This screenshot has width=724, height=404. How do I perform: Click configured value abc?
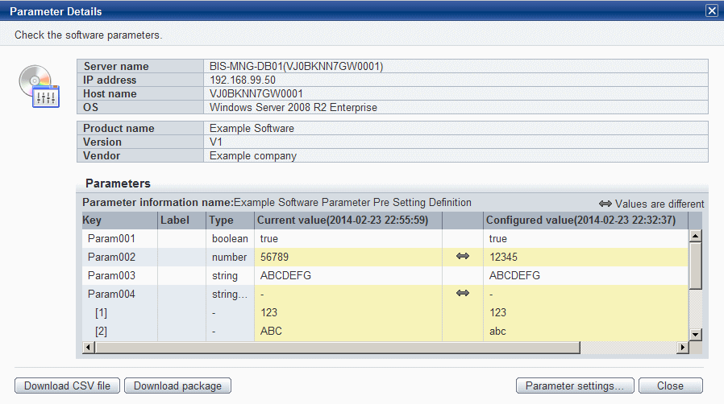[497, 332]
